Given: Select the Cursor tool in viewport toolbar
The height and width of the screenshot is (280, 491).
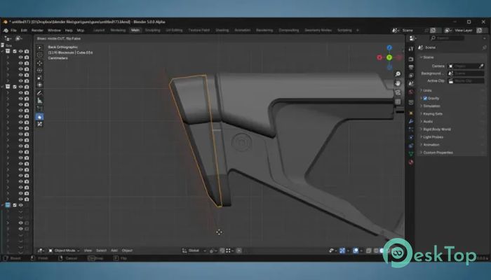Looking at the screenshot, I should click(x=39, y=55).
